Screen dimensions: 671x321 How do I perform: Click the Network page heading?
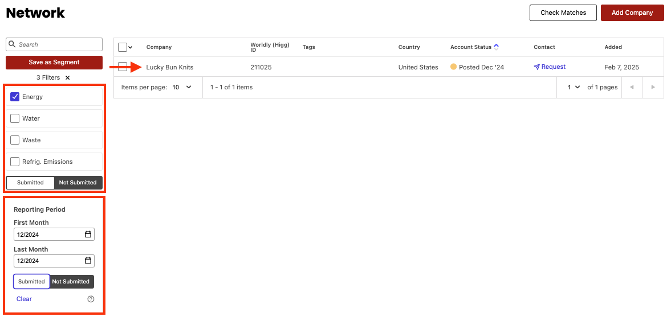35,13
